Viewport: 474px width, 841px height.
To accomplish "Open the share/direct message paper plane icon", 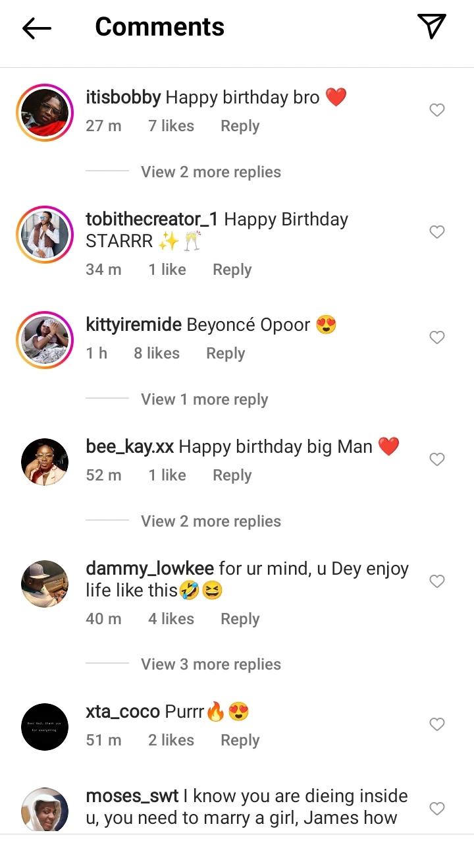I will tap(432, 26).
